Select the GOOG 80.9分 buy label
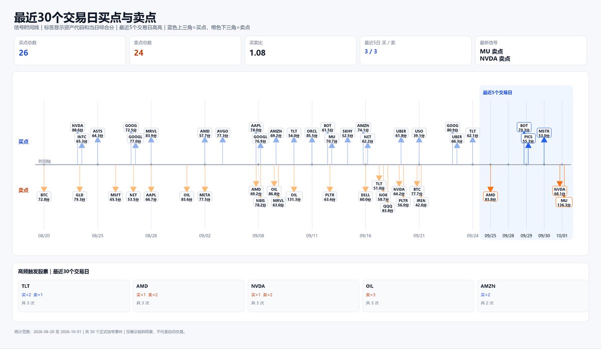The height and width of the screenshot is (349, 601). click(453, 127)
